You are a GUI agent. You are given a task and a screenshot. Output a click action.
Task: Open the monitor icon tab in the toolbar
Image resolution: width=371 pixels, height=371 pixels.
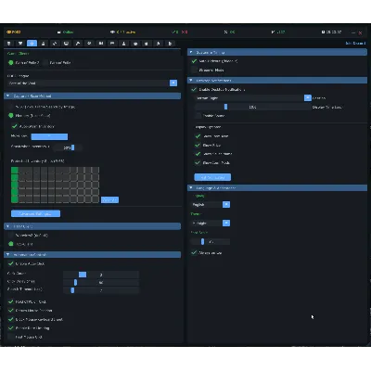point(66,44)
